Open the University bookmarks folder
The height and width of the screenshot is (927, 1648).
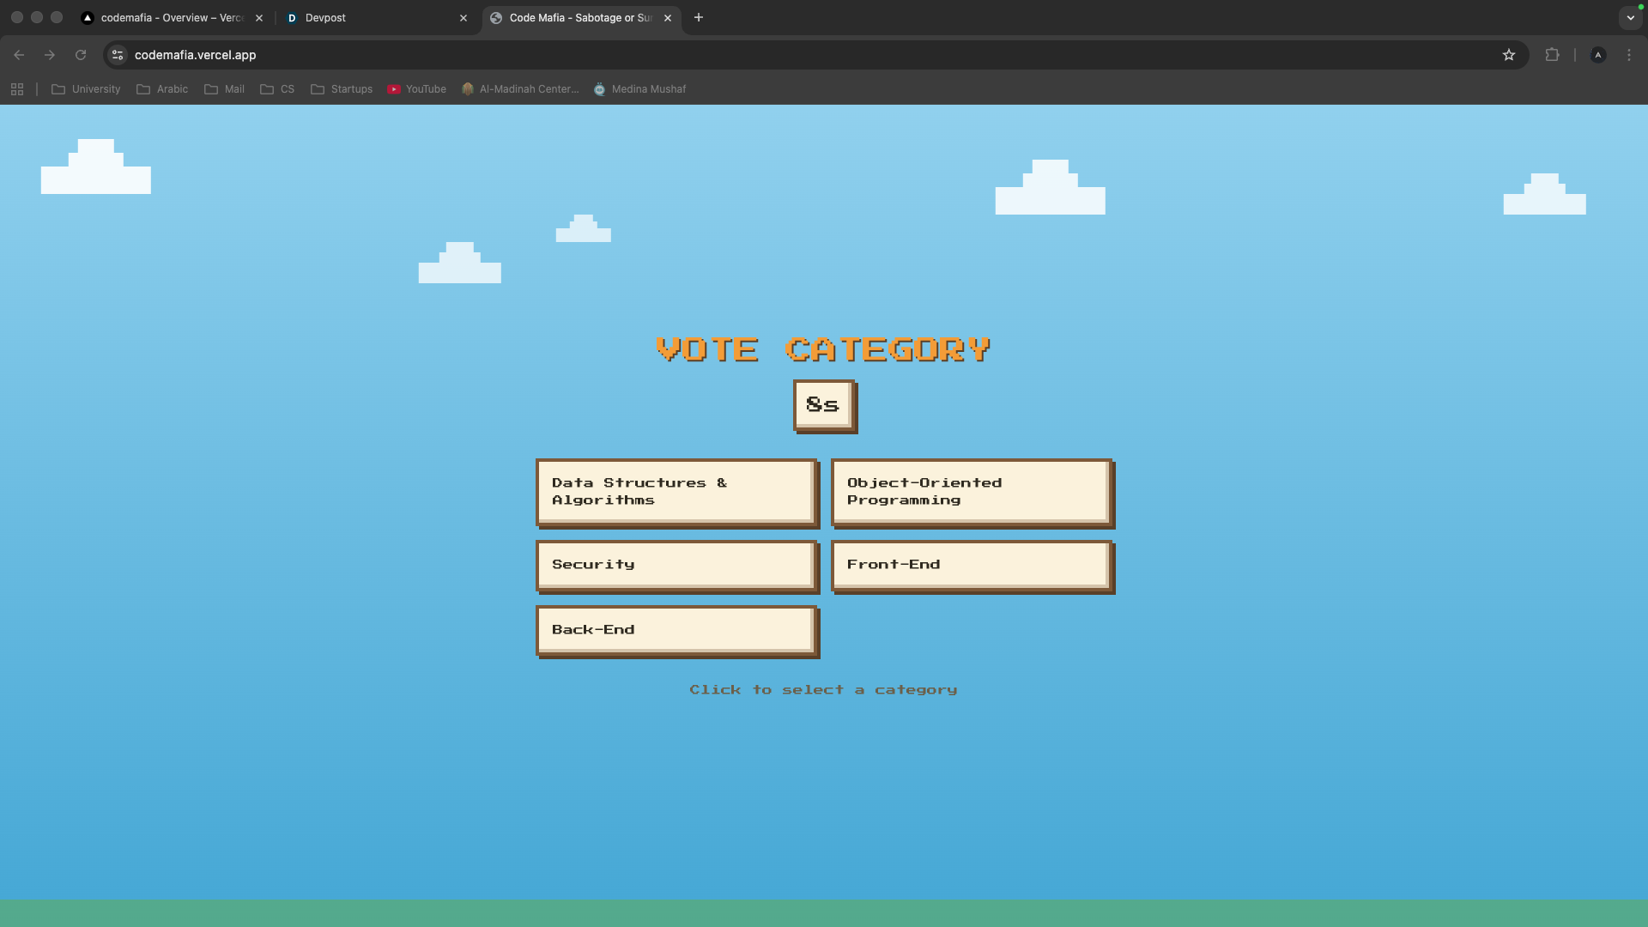(x=86, y=89)
